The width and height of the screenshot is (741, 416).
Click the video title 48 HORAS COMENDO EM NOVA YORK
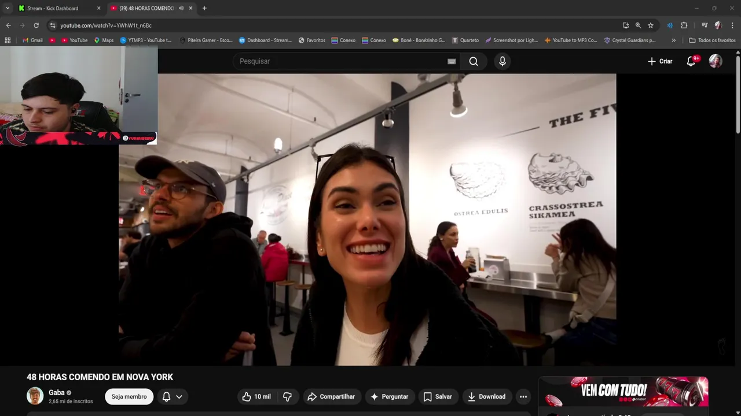pyautogui.click(x=100, y=377)
